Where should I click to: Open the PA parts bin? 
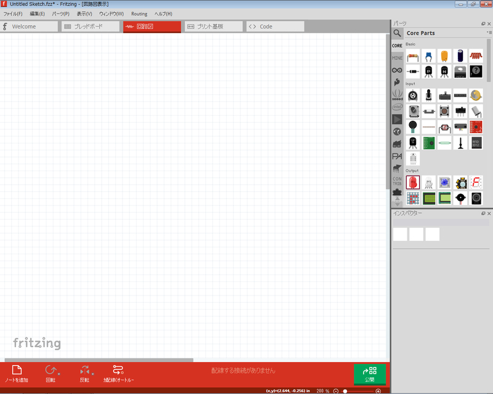397,156
